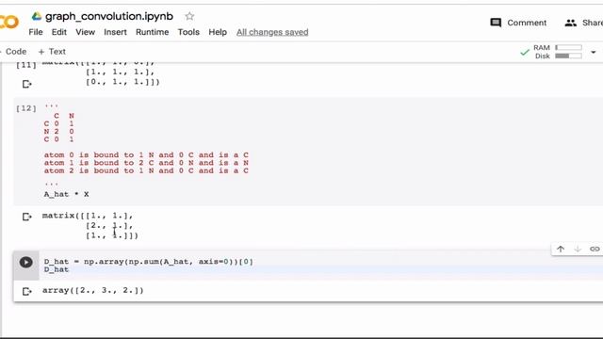This screenshot has width=603, height=339.
Task: Open the View menu
Action: coord(85,32)
